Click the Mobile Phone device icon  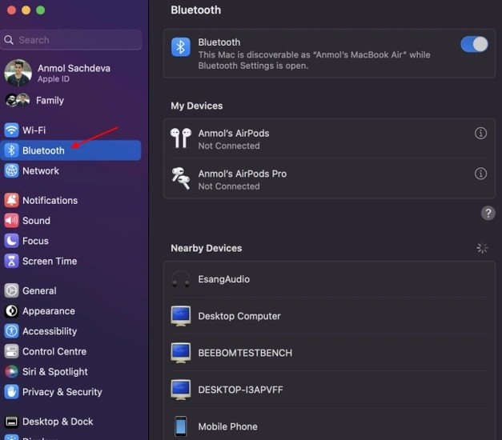(181, 426)
